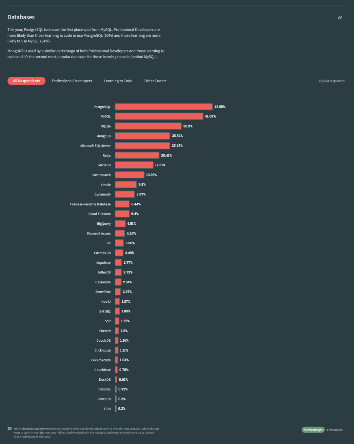Enable the Percentages display toggle

(x=313, y=430)
